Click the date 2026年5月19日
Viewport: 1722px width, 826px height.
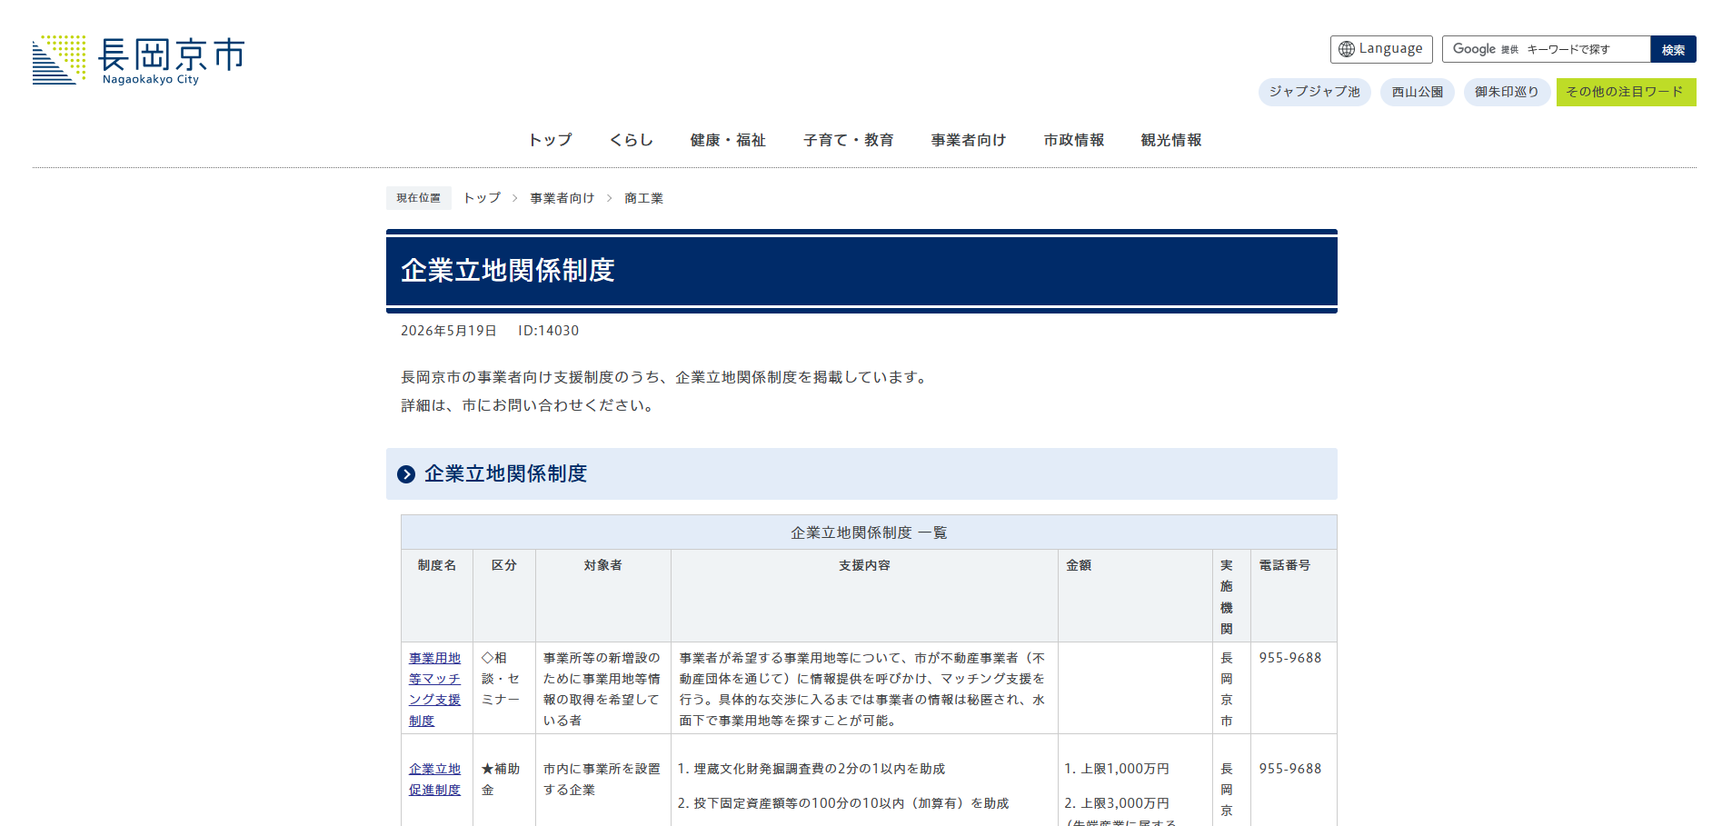point(449,331)
